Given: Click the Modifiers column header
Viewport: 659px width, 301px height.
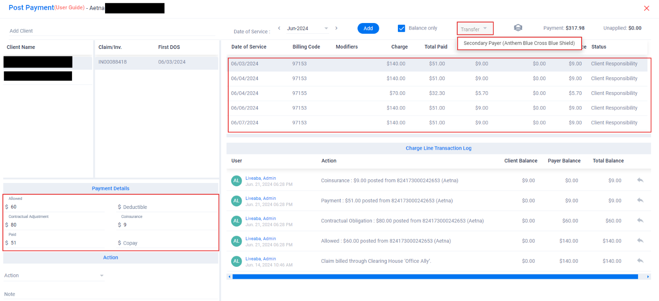Looking at the screenshot, I should click(347, 47).
